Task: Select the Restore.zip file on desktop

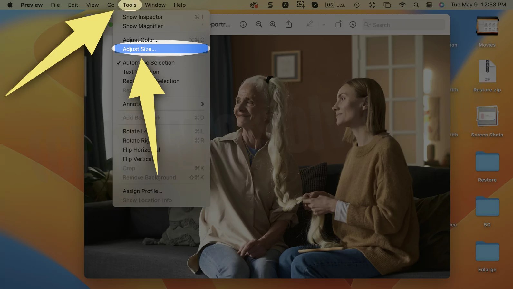Action: point(487,76)
